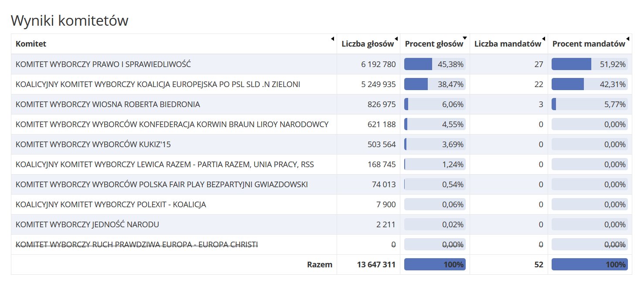Sort table by Komitet header text
The height and width of the screenshot is (283, 641).
click(31, 44)
